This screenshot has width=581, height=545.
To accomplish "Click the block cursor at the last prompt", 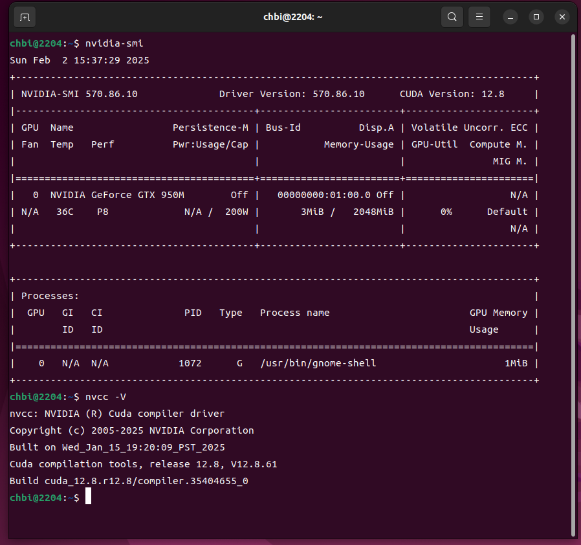I will click(x=88, y=497).
